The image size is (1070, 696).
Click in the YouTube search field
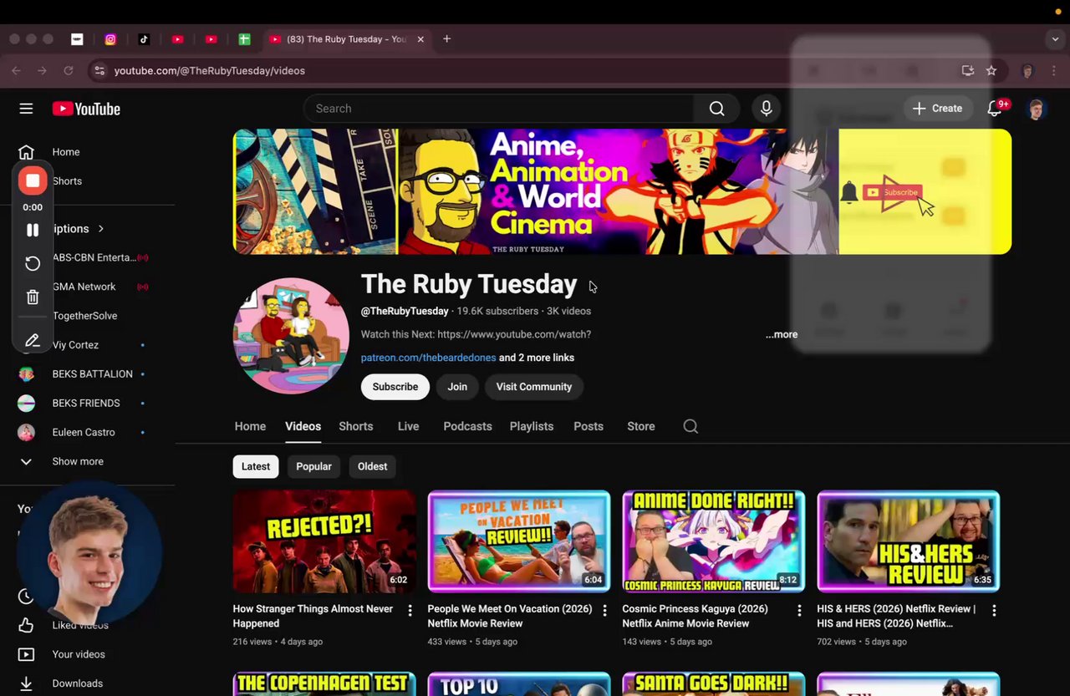(498, 109)
